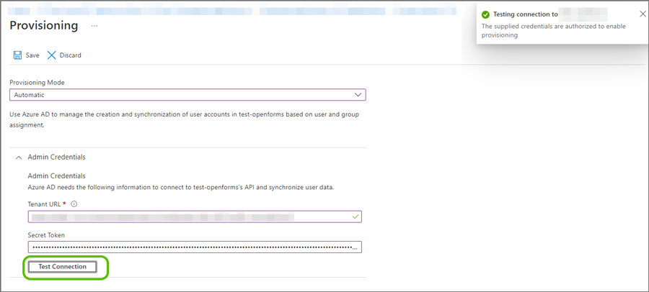Open the ellipsis menu beside Provisioning title

94,26
